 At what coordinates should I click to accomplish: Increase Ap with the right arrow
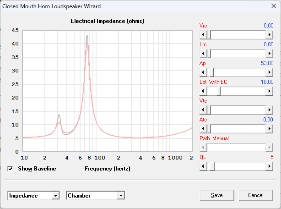[269, 72]
